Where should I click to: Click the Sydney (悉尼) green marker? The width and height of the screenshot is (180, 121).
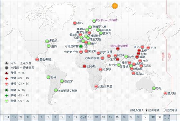(x=154, y=88)
